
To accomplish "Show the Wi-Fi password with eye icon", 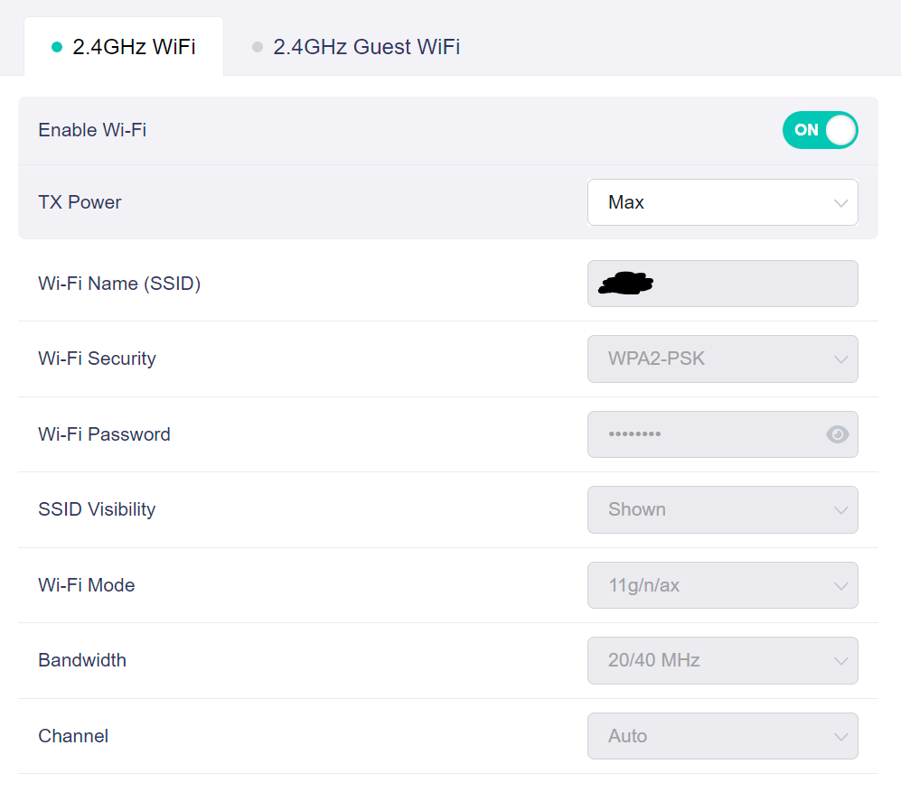I will [x=837, y=434].
